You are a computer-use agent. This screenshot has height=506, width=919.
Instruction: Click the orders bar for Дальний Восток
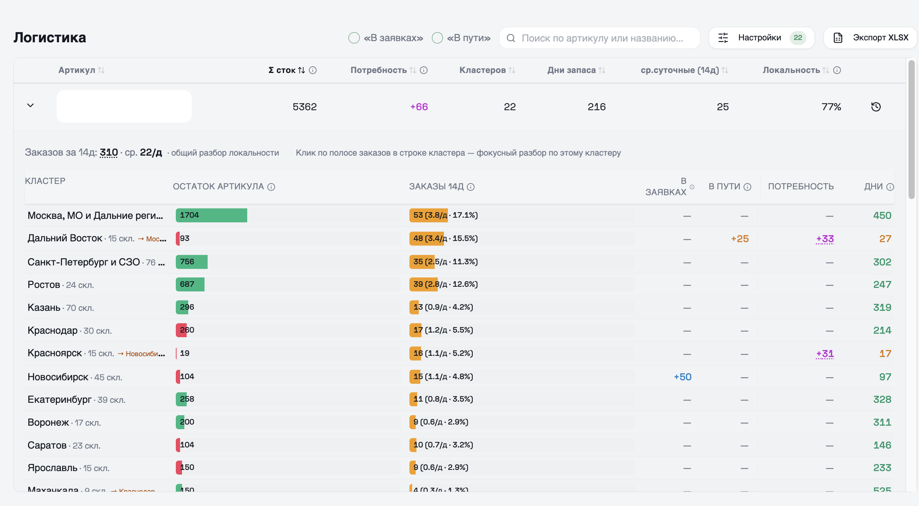(427, 239)
